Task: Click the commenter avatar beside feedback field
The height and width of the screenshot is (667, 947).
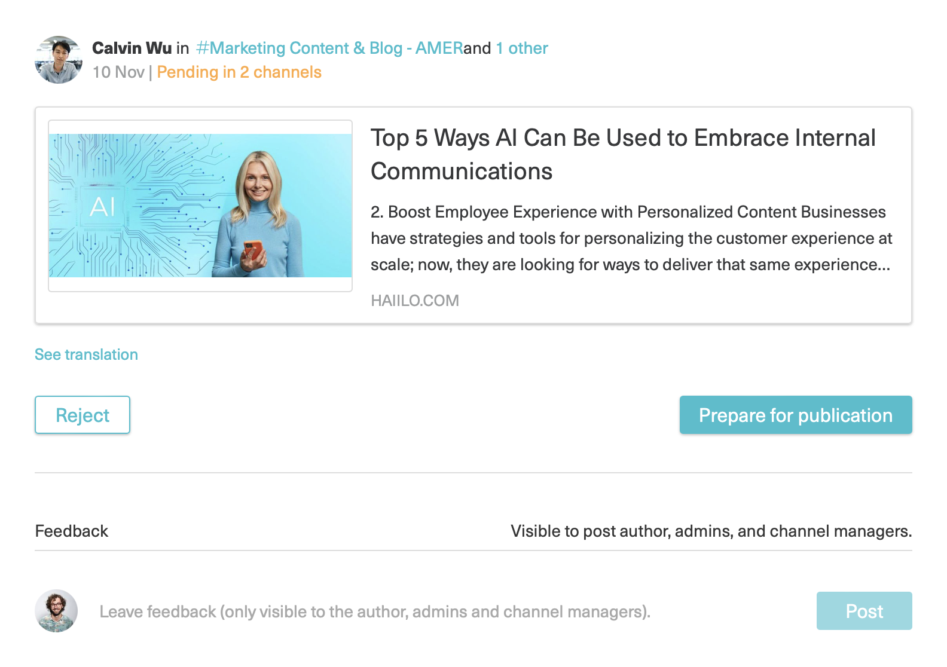Action: 56,611
